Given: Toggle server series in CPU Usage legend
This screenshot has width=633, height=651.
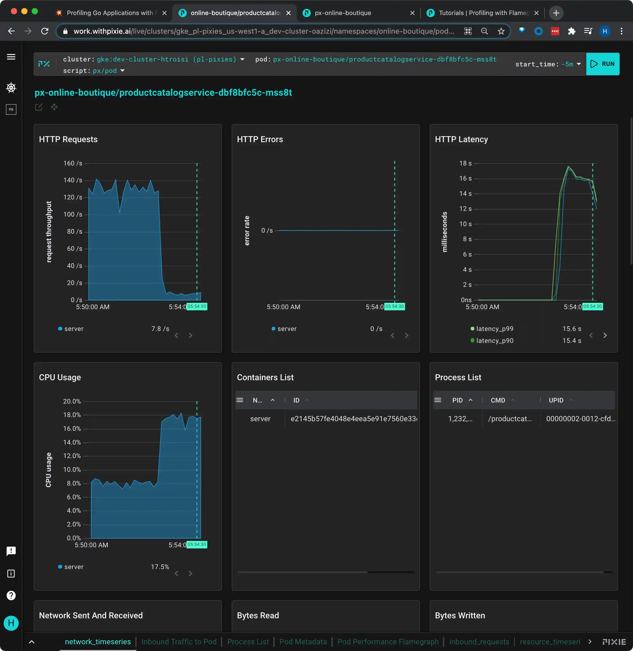Looking at the screenshot, I should (x=73, y=567).
